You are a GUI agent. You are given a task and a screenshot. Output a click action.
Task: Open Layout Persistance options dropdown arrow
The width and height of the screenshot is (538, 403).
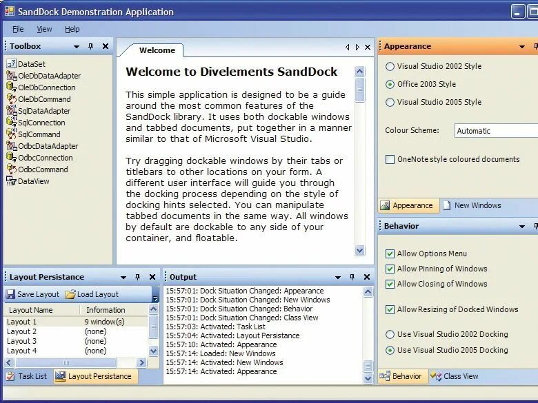pos(123,277)
